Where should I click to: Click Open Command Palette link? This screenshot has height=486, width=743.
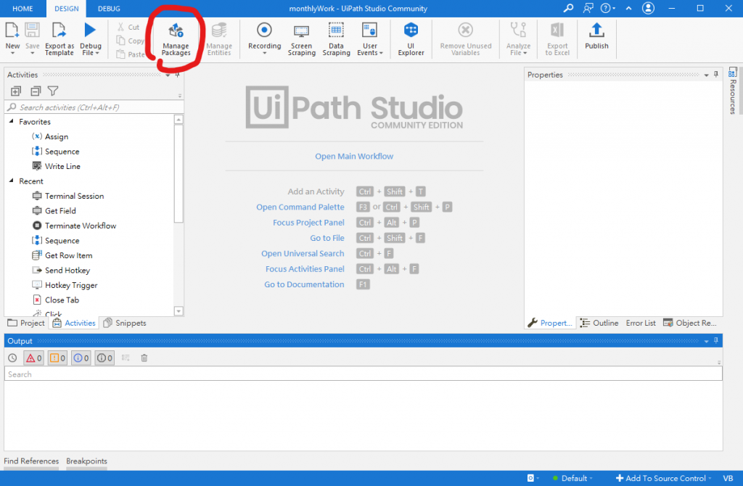[x=300, y=207]
